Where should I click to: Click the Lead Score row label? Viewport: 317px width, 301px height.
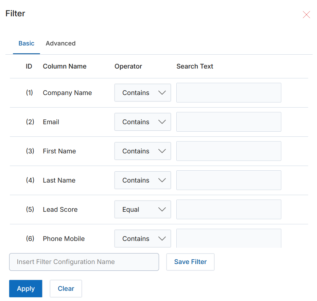[x=60, y=209]
